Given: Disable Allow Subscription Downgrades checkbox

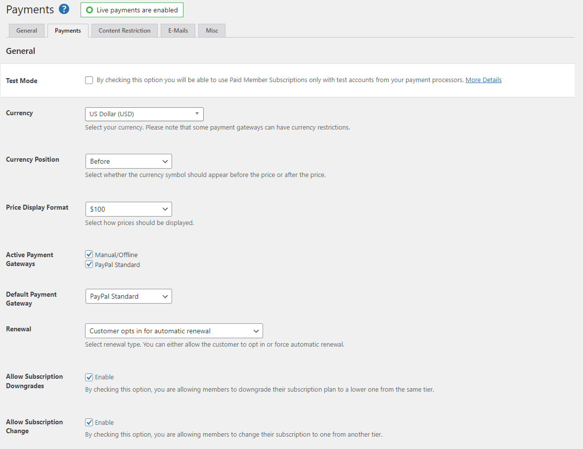Looking at the screenshot, I should (x=89, y=377).
